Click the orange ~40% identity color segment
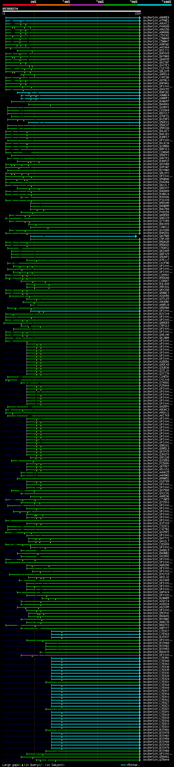The image size is (174, 767). [53, 5]
